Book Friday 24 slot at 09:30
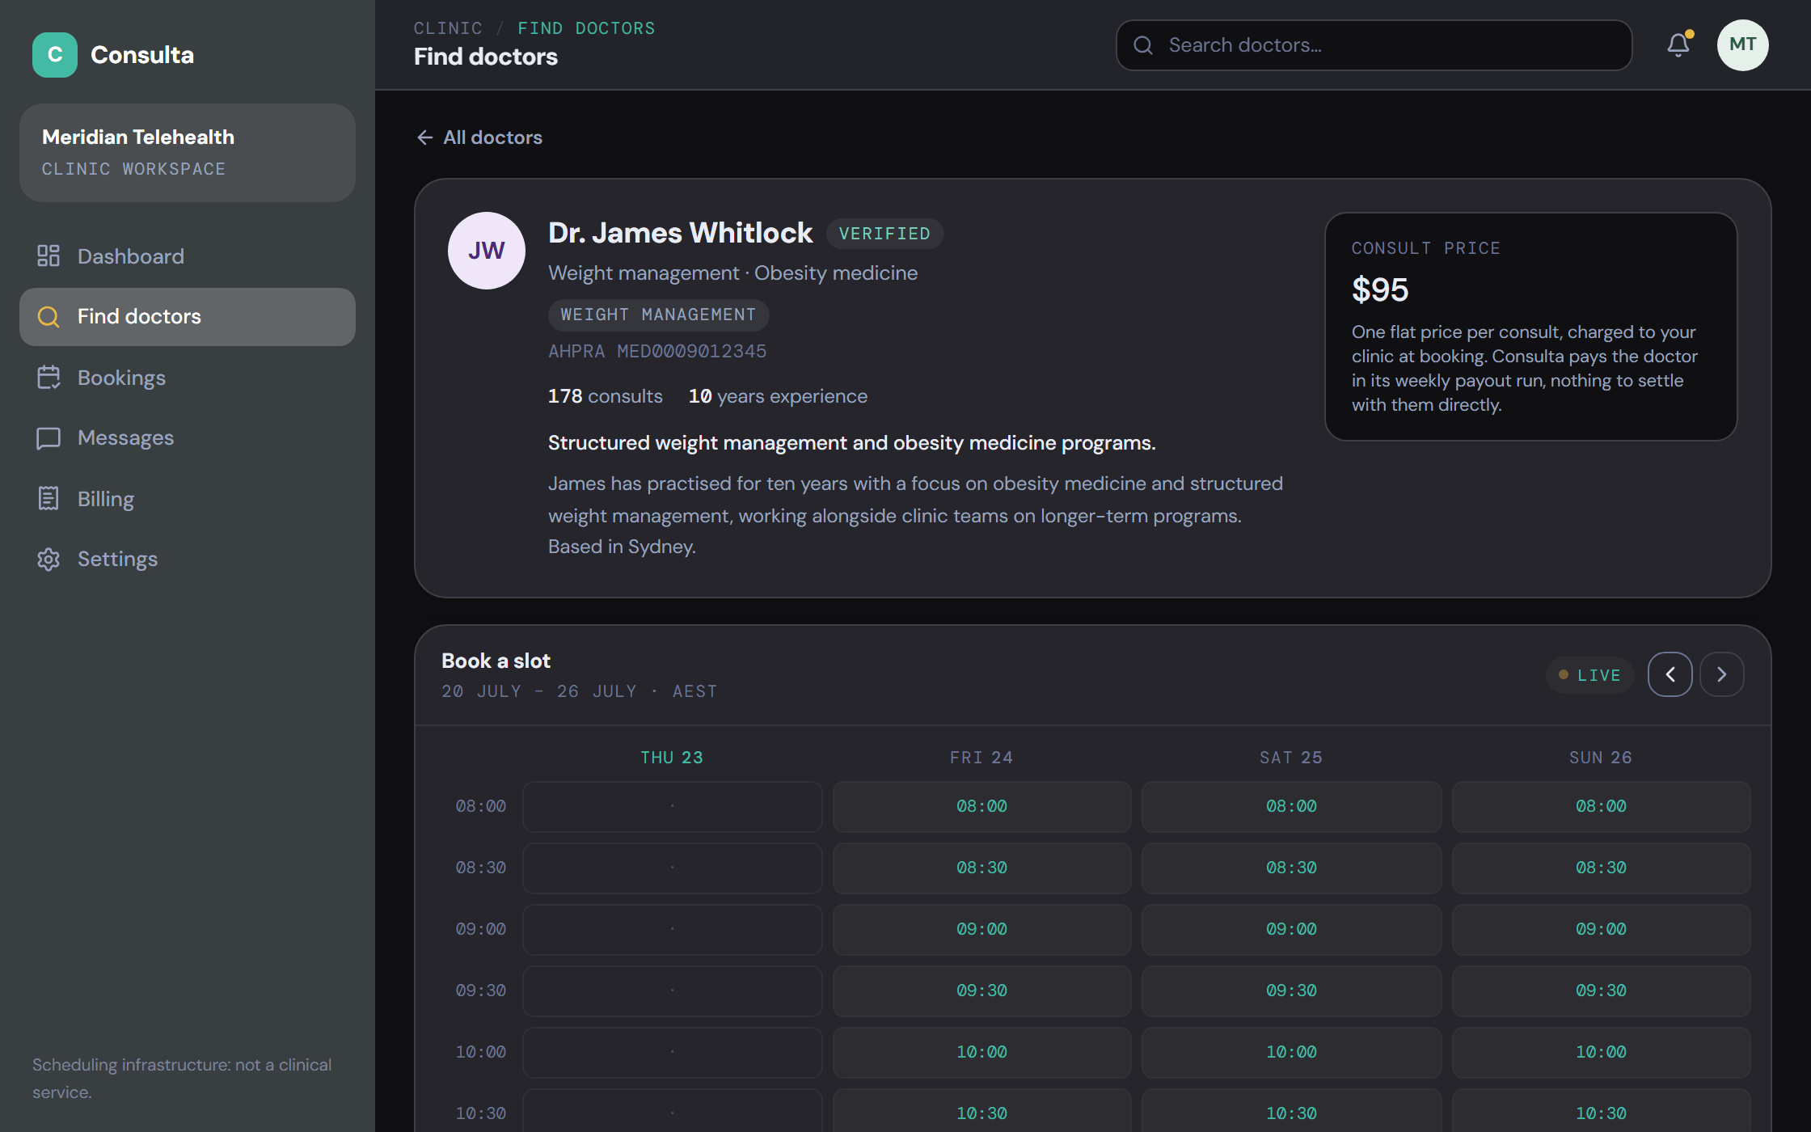Viewport: 1811px width, 1132px height. [981, 991]
